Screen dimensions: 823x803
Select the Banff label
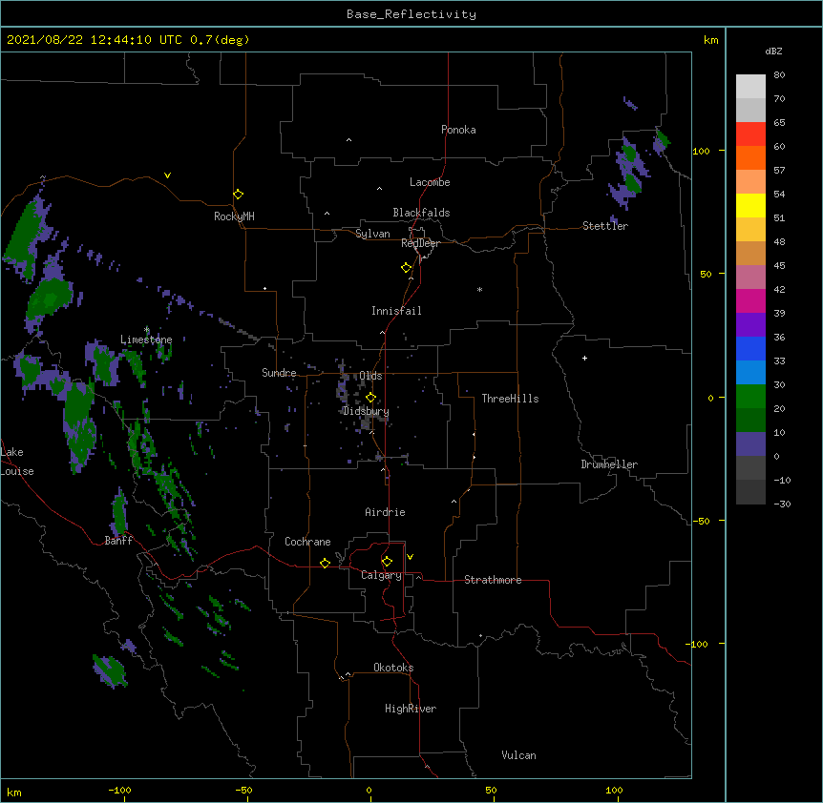click(118, 541)
